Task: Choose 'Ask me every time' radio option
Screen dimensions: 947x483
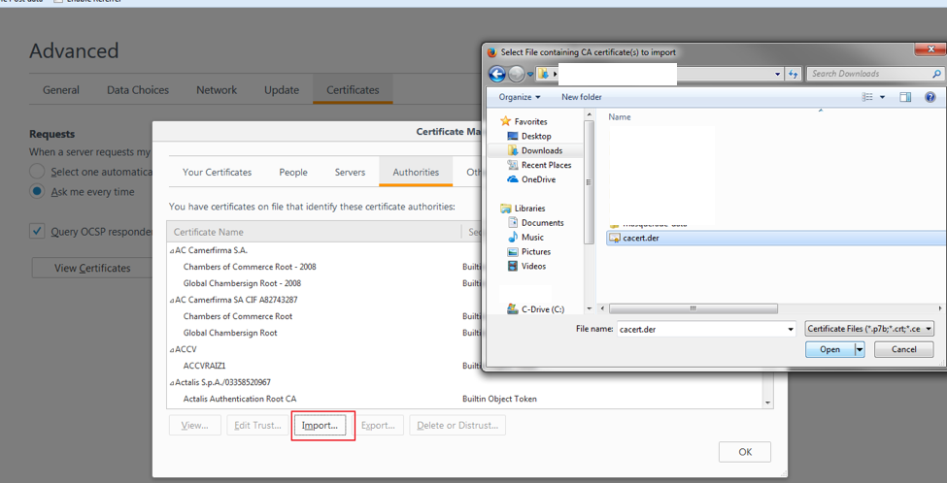Action: (38, 192)
